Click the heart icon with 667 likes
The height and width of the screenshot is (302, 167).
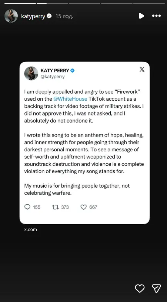click(x=83, y=207)
